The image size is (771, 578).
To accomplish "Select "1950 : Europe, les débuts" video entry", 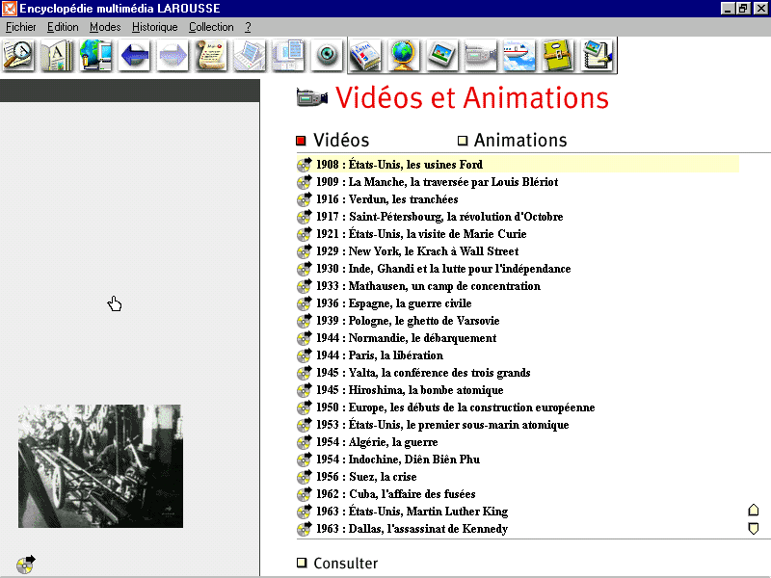I will (446, 407).
